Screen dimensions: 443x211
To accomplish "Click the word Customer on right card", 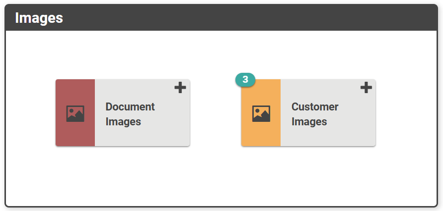I will 315,107.
